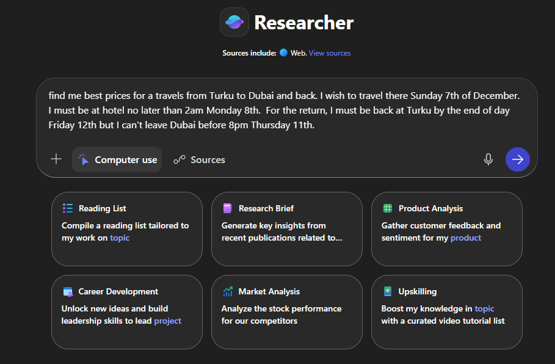
Task: Click the plus add attachment icon
Action: (x=56, y=159)
